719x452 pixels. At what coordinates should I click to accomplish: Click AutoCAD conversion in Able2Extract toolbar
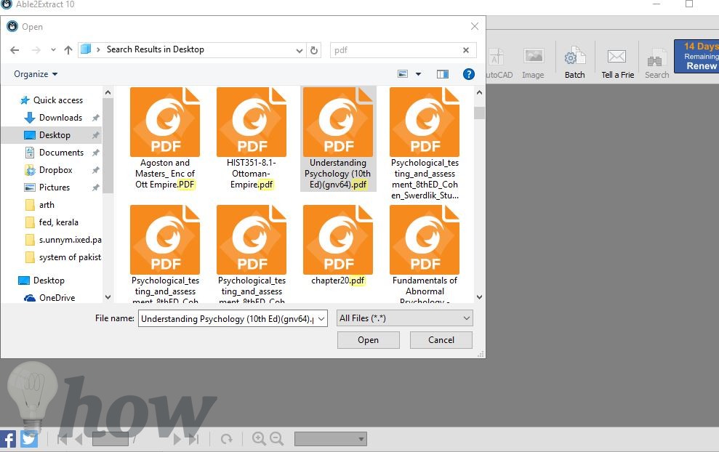(499, 62)
